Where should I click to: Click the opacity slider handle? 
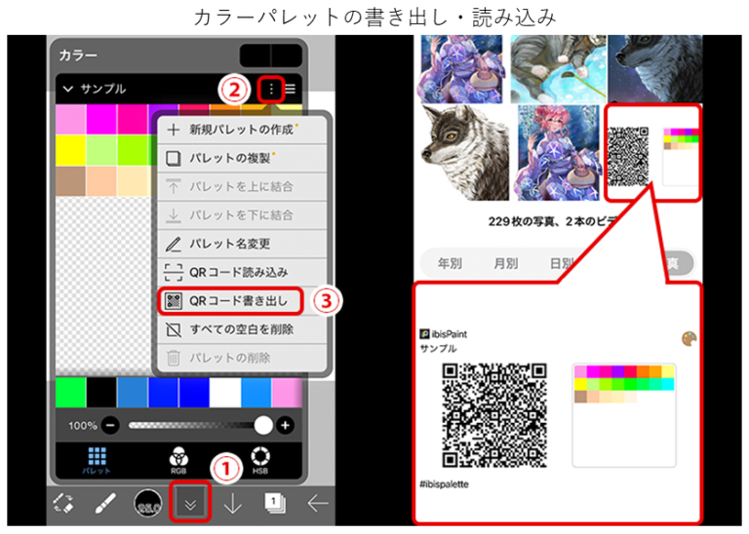(262, 426)
